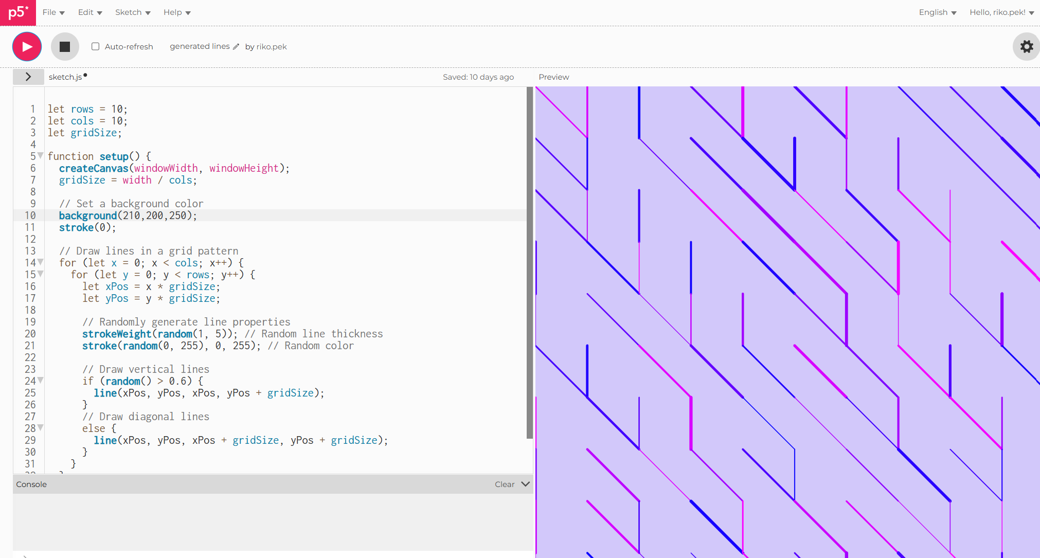Toggle the Auto-refresh checkbox
Viewport: 1040px width, 558px height.
click(x=95, y=46)
